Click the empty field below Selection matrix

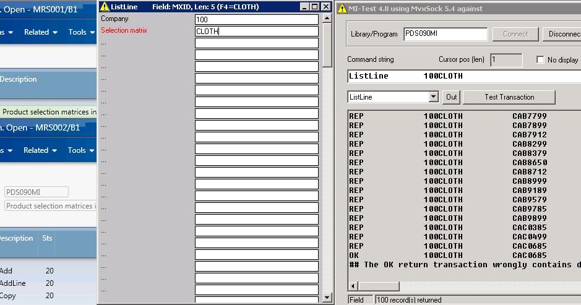click(x=256, y=43)
